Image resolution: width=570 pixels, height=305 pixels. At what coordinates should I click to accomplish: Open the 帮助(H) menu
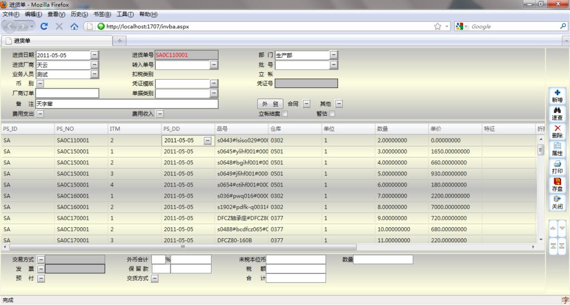(x=148, y=14)
